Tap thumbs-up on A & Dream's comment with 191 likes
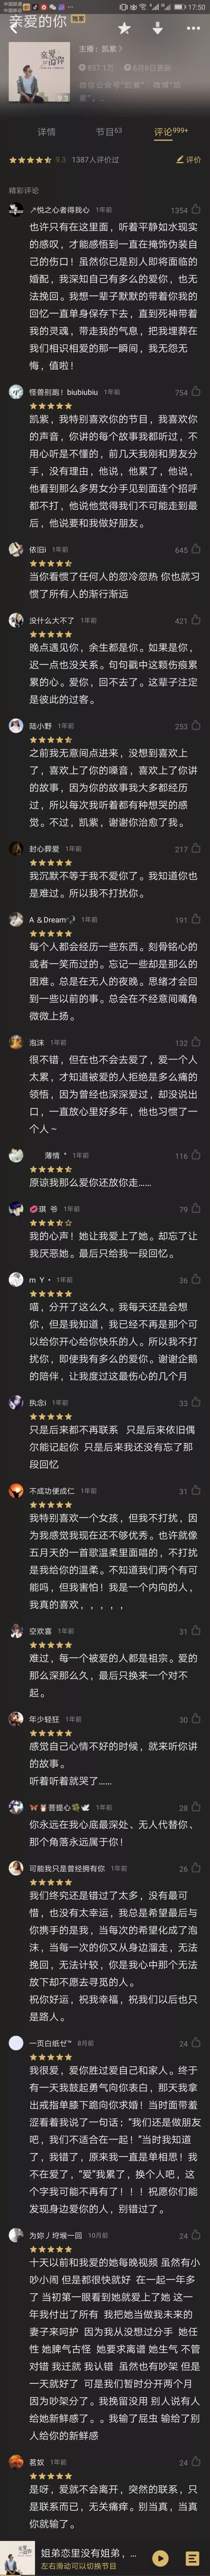The image size is (210, 2576). (x=196, y=919)
